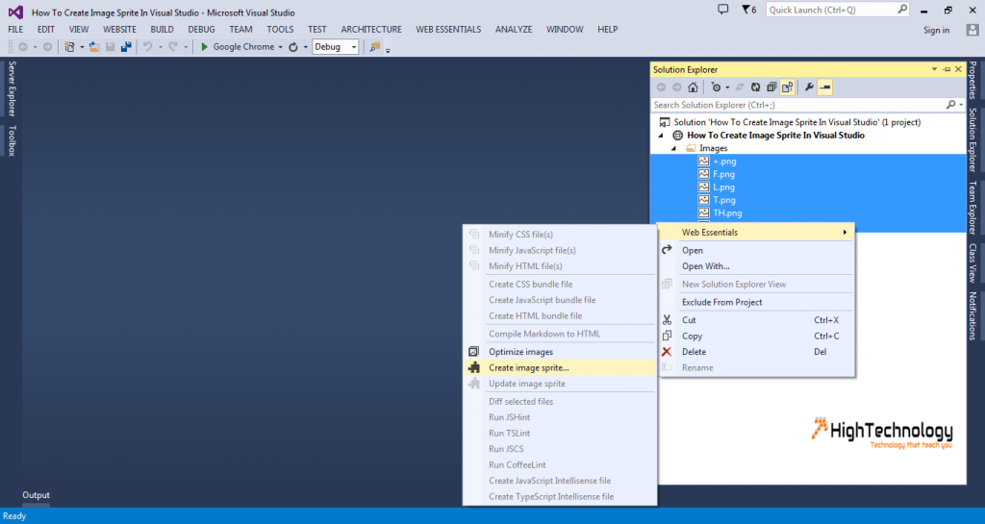Click the Find in Files toolbar icon

tap(375, 47)
